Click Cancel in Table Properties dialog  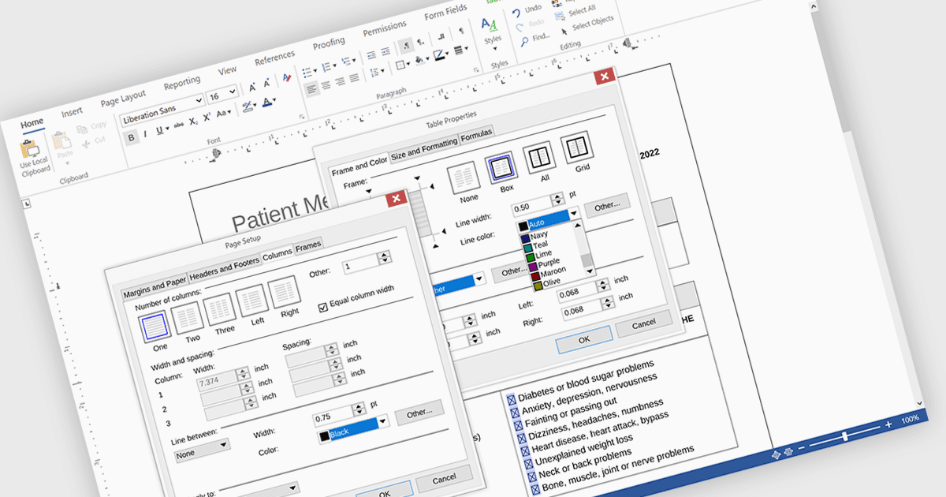644,323
